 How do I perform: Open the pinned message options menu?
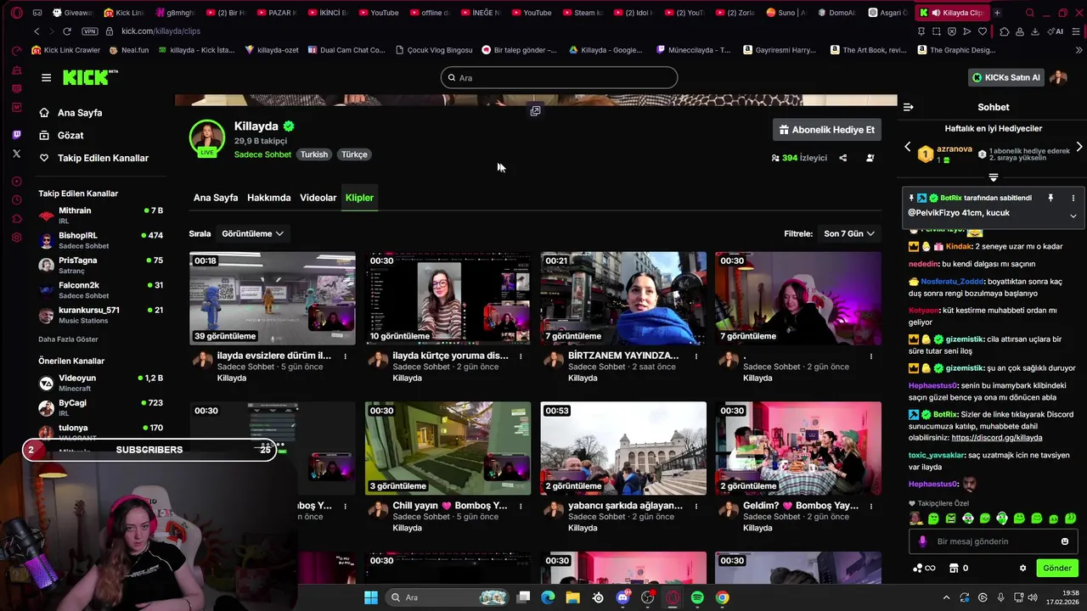(x=1073, y=198)
